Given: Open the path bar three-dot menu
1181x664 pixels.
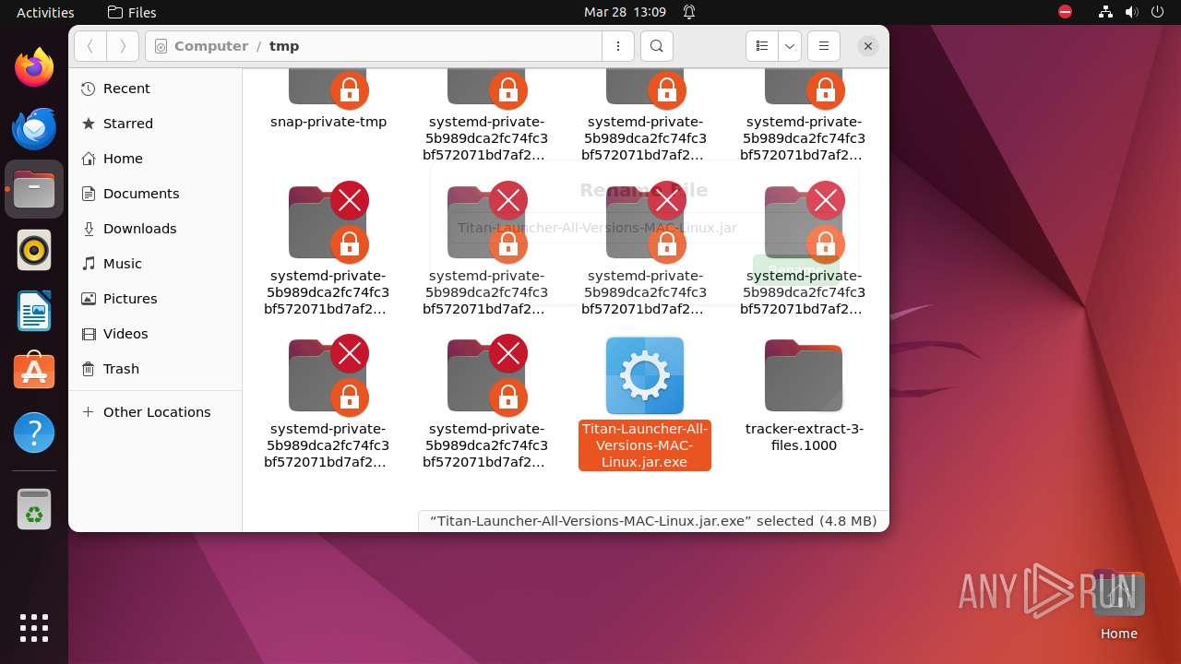Looking at the screenshot, I should pyautogui.click(x=617, y=46).
